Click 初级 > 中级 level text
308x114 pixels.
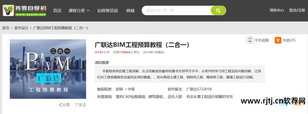(x=125, y=89)
